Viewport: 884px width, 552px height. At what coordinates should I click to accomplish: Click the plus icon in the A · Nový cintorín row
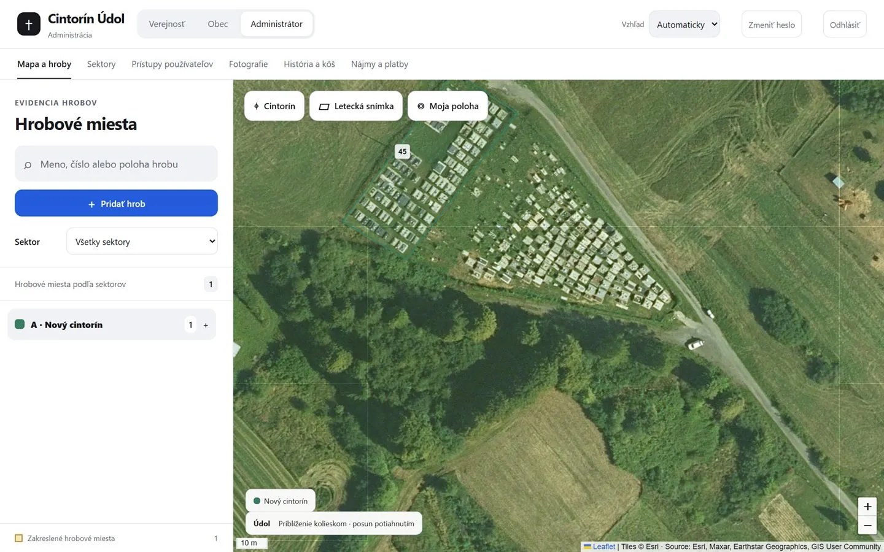[x=206, y=325]
